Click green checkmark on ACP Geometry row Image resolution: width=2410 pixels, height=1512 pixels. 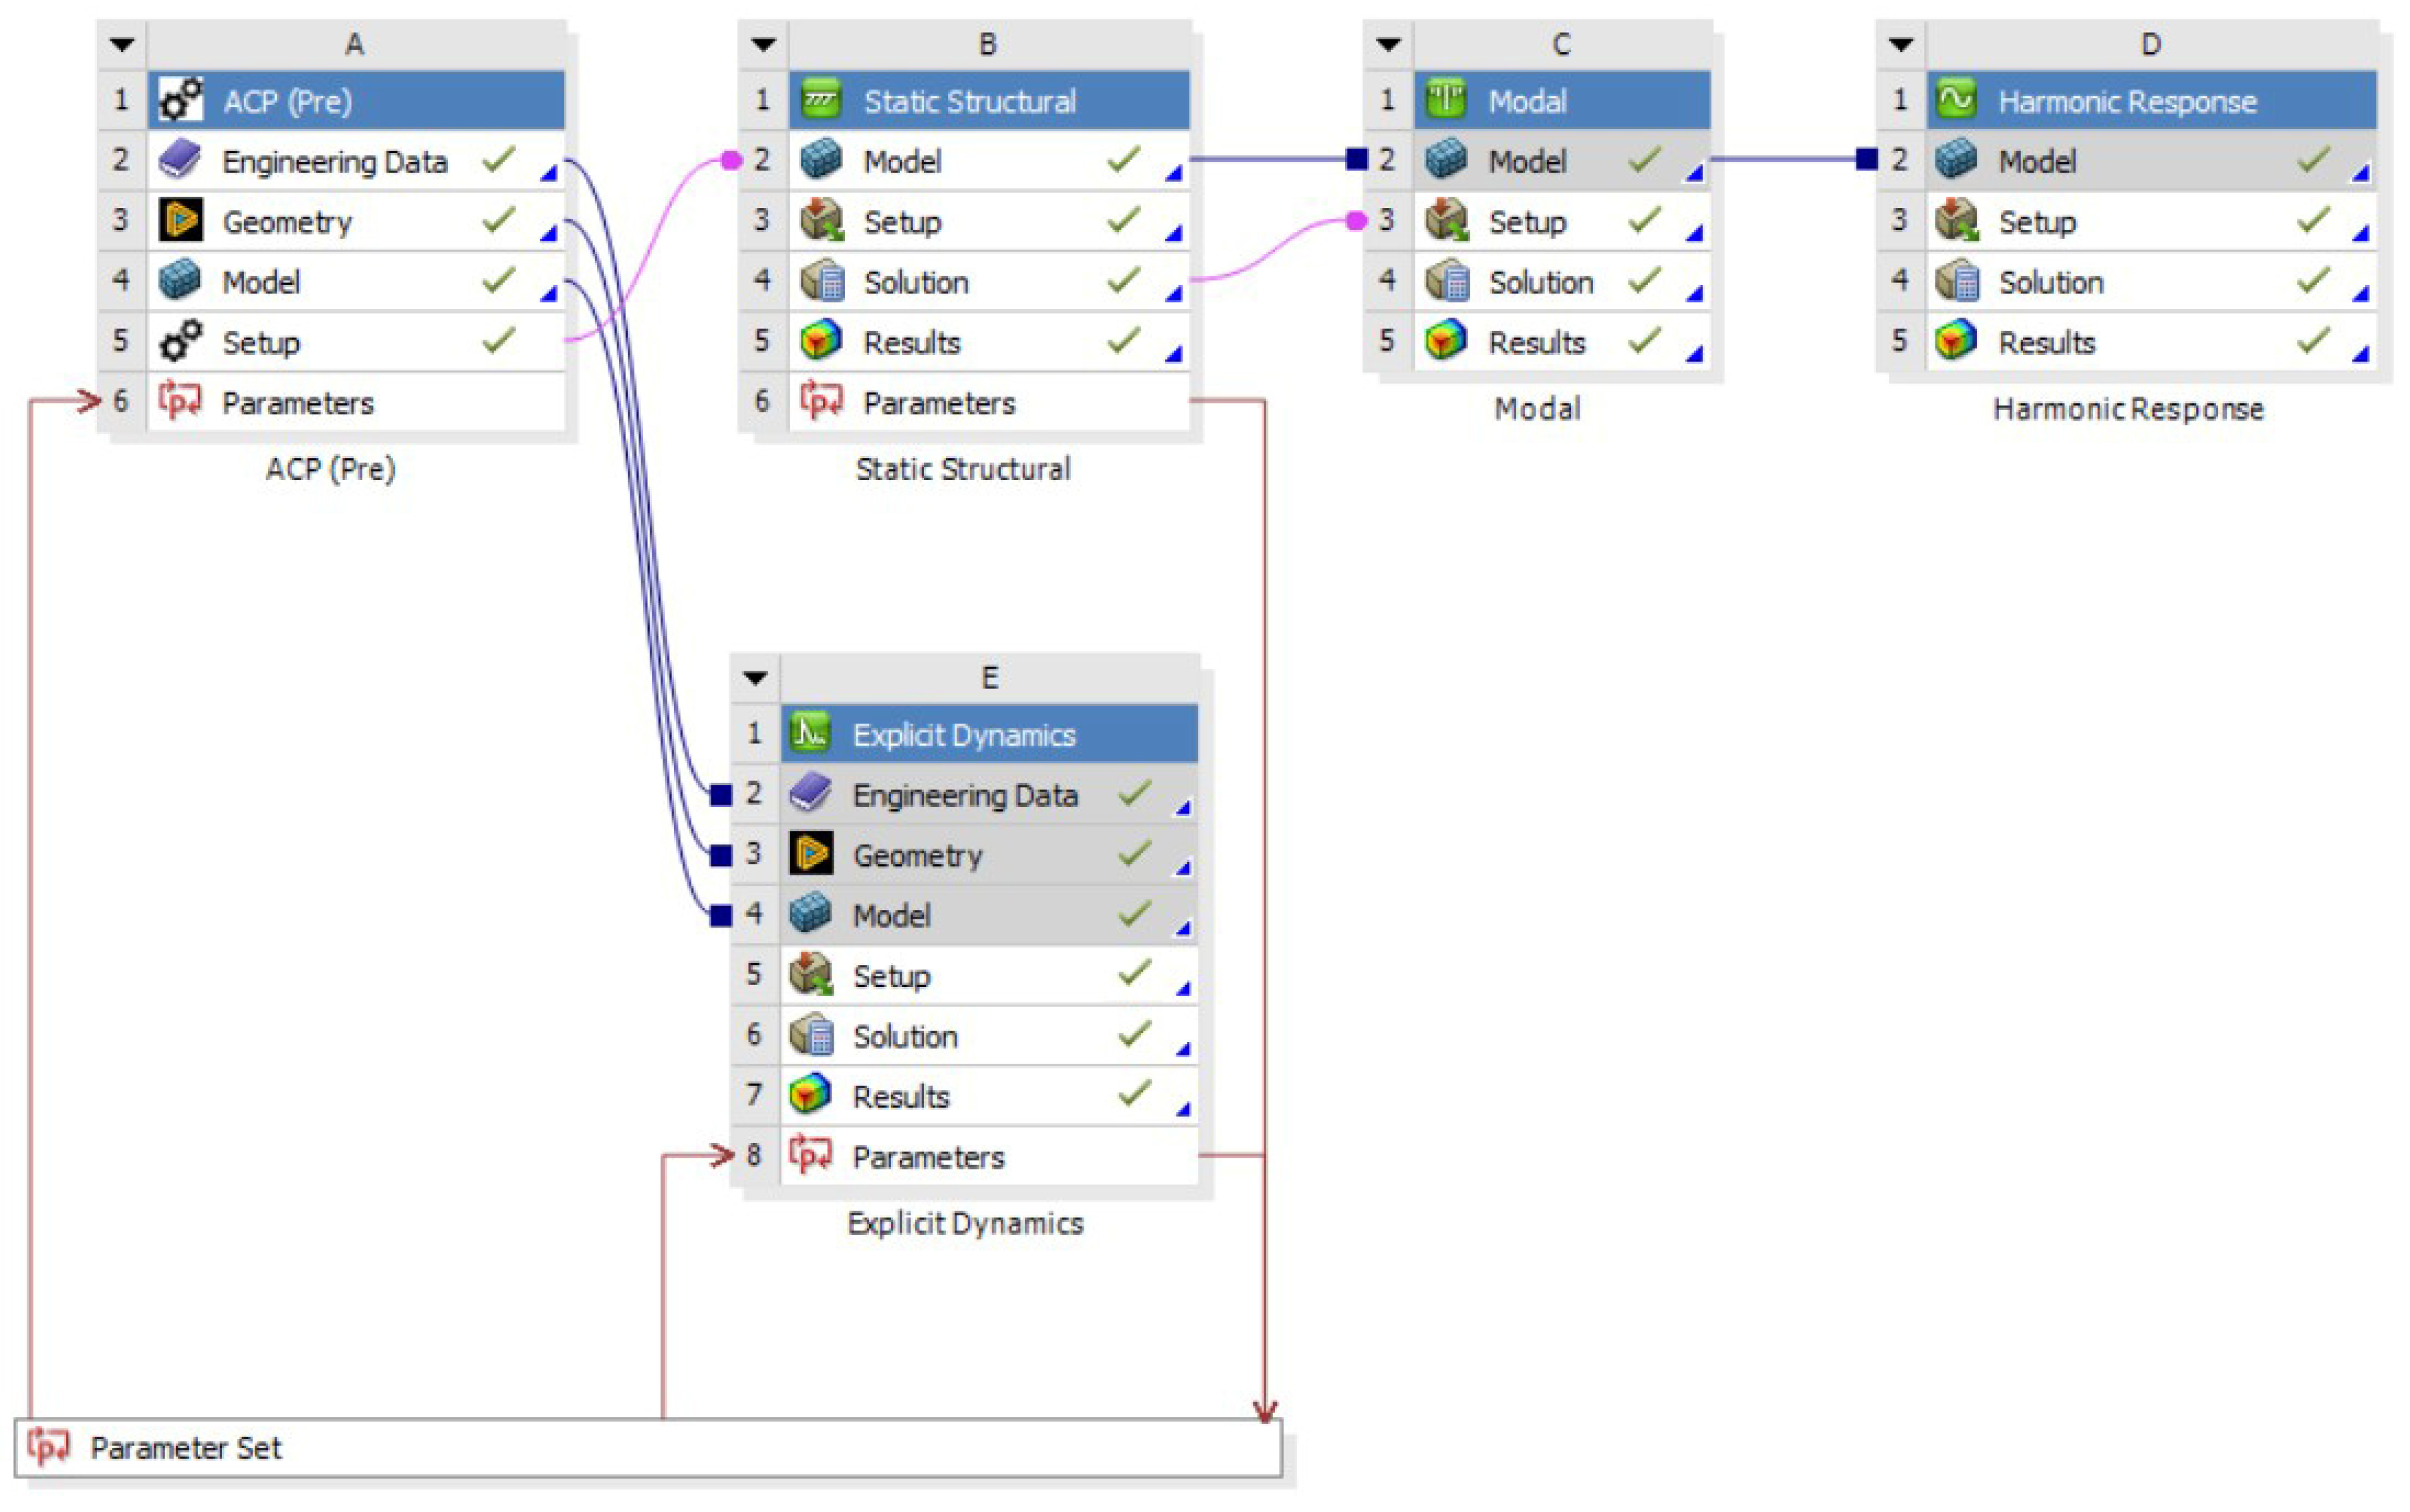point(498,220)
